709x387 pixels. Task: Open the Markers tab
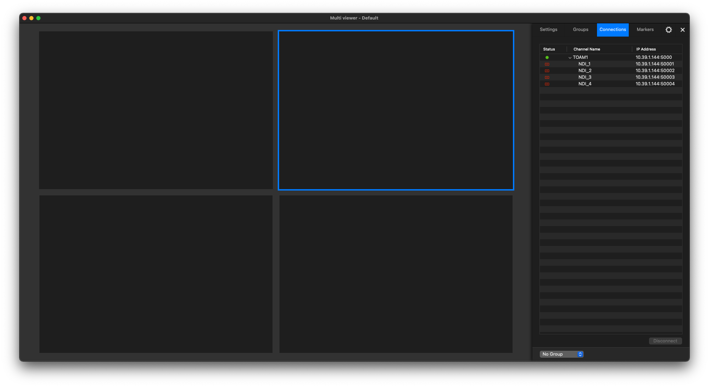tap(645, 30)
